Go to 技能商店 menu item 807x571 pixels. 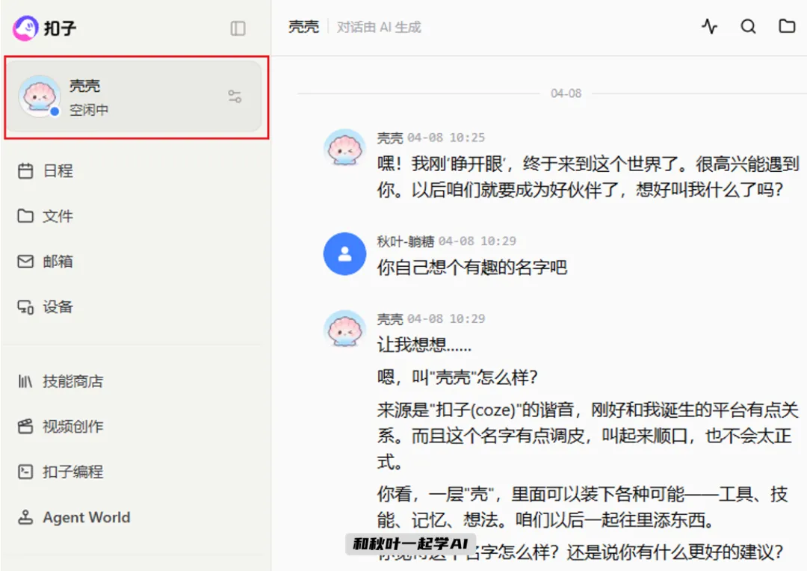pos(73,381)
